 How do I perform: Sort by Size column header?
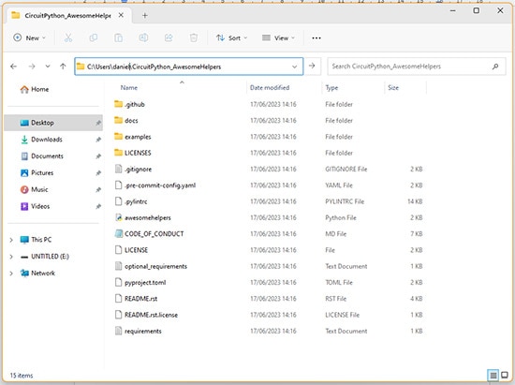(x=393, y=88)
